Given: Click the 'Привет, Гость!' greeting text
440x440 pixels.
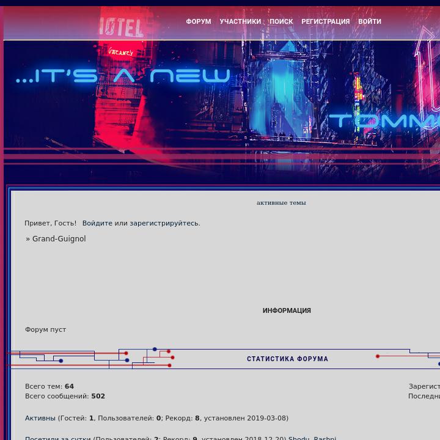Looking at the screenshot, I should 51,224.
